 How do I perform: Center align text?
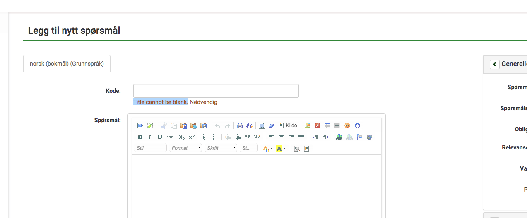click(282, 137)
